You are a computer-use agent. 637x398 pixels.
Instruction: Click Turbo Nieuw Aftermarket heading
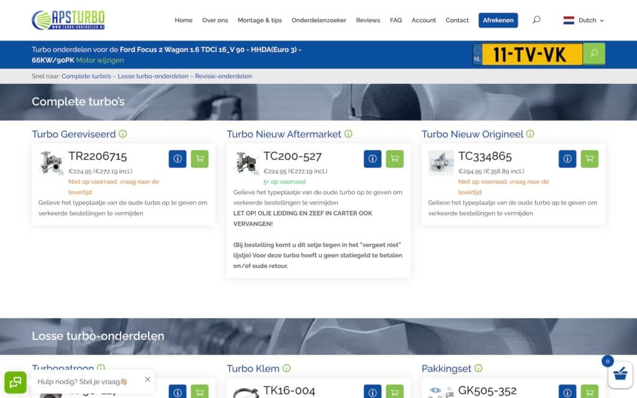284,134
